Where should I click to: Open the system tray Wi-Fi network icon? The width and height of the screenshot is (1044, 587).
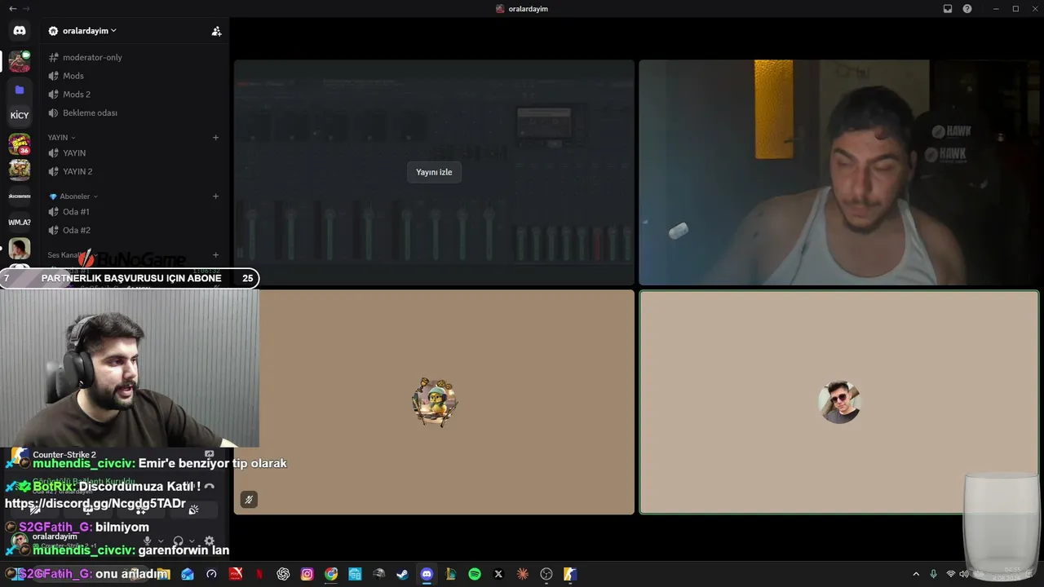[951, 574]
